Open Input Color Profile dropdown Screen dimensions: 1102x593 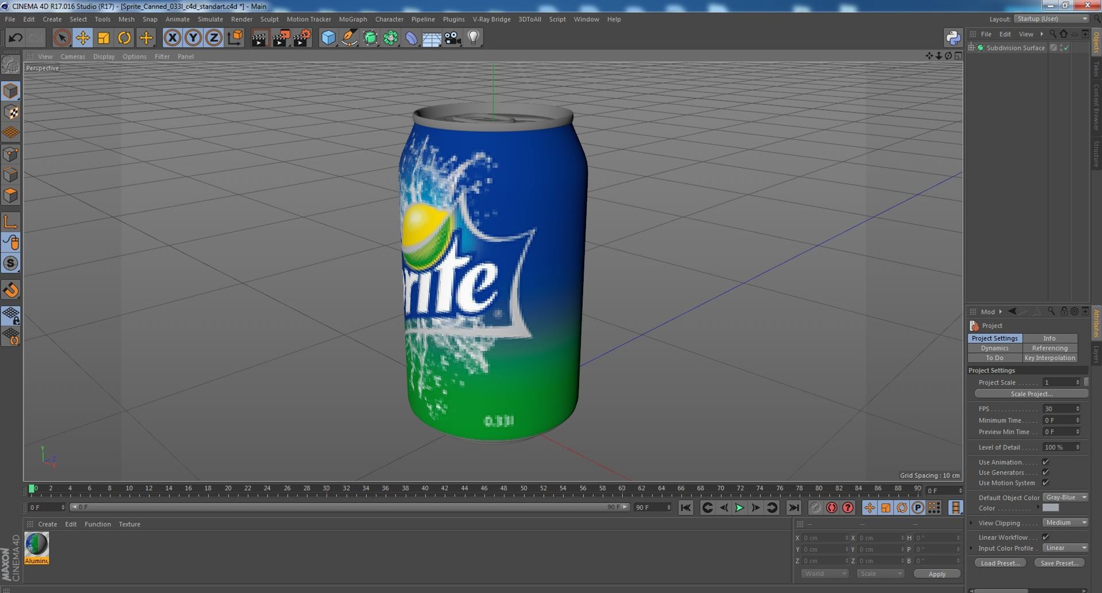click(1065, 548)
